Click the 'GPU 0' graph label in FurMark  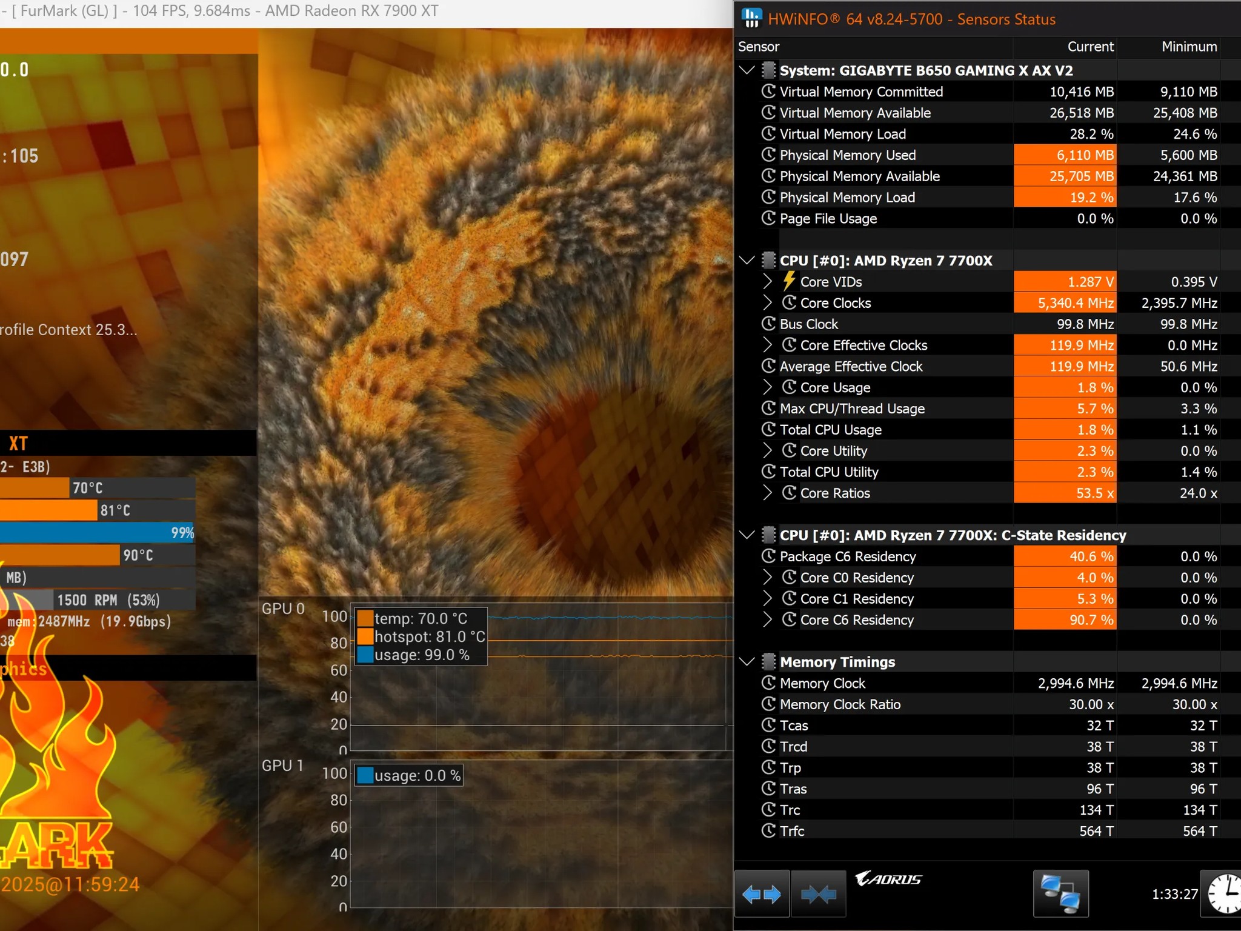point(283,609)
